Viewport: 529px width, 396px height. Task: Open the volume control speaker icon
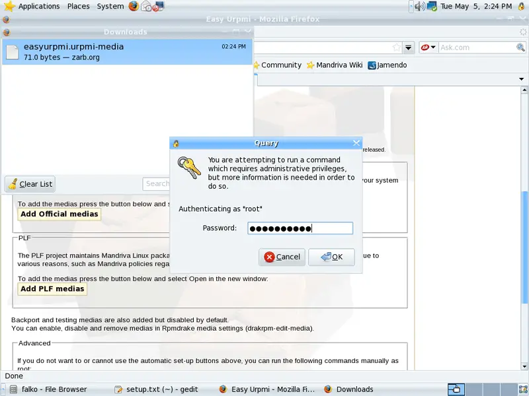pyautogui.click(x=419, y=6)
